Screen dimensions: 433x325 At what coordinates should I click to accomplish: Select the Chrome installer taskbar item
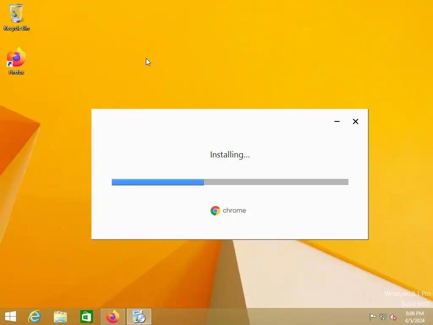139,317
